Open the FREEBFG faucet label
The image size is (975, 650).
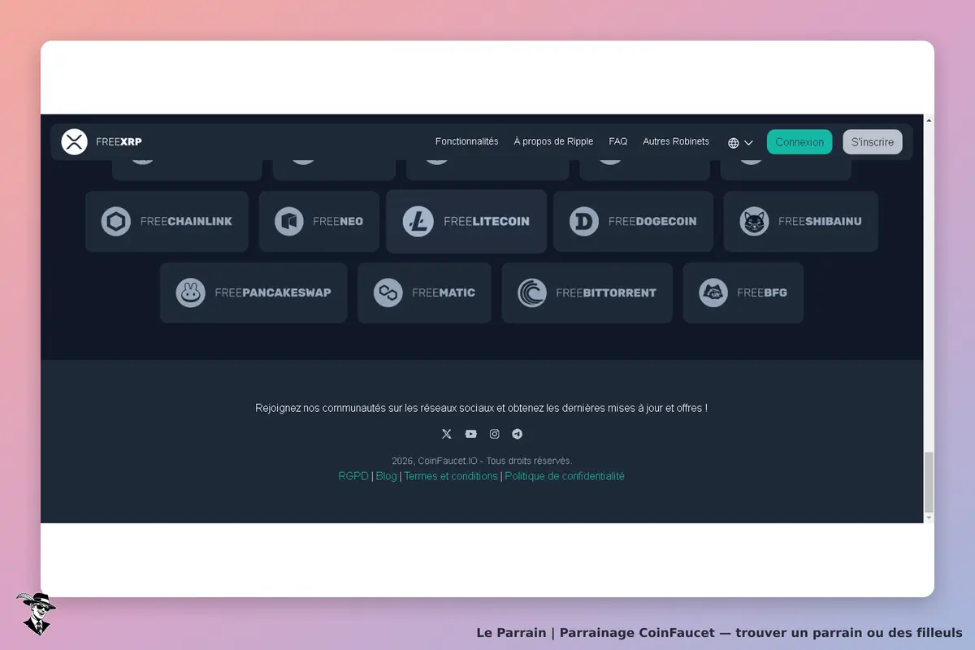(762, 292)
